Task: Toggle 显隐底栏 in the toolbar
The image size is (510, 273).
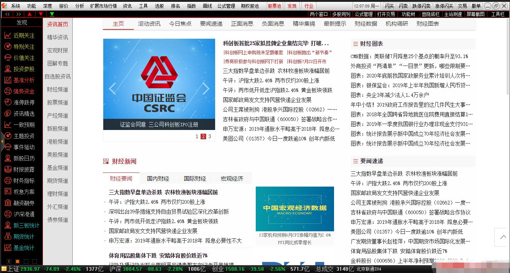Action: click(x=430, y=14)
